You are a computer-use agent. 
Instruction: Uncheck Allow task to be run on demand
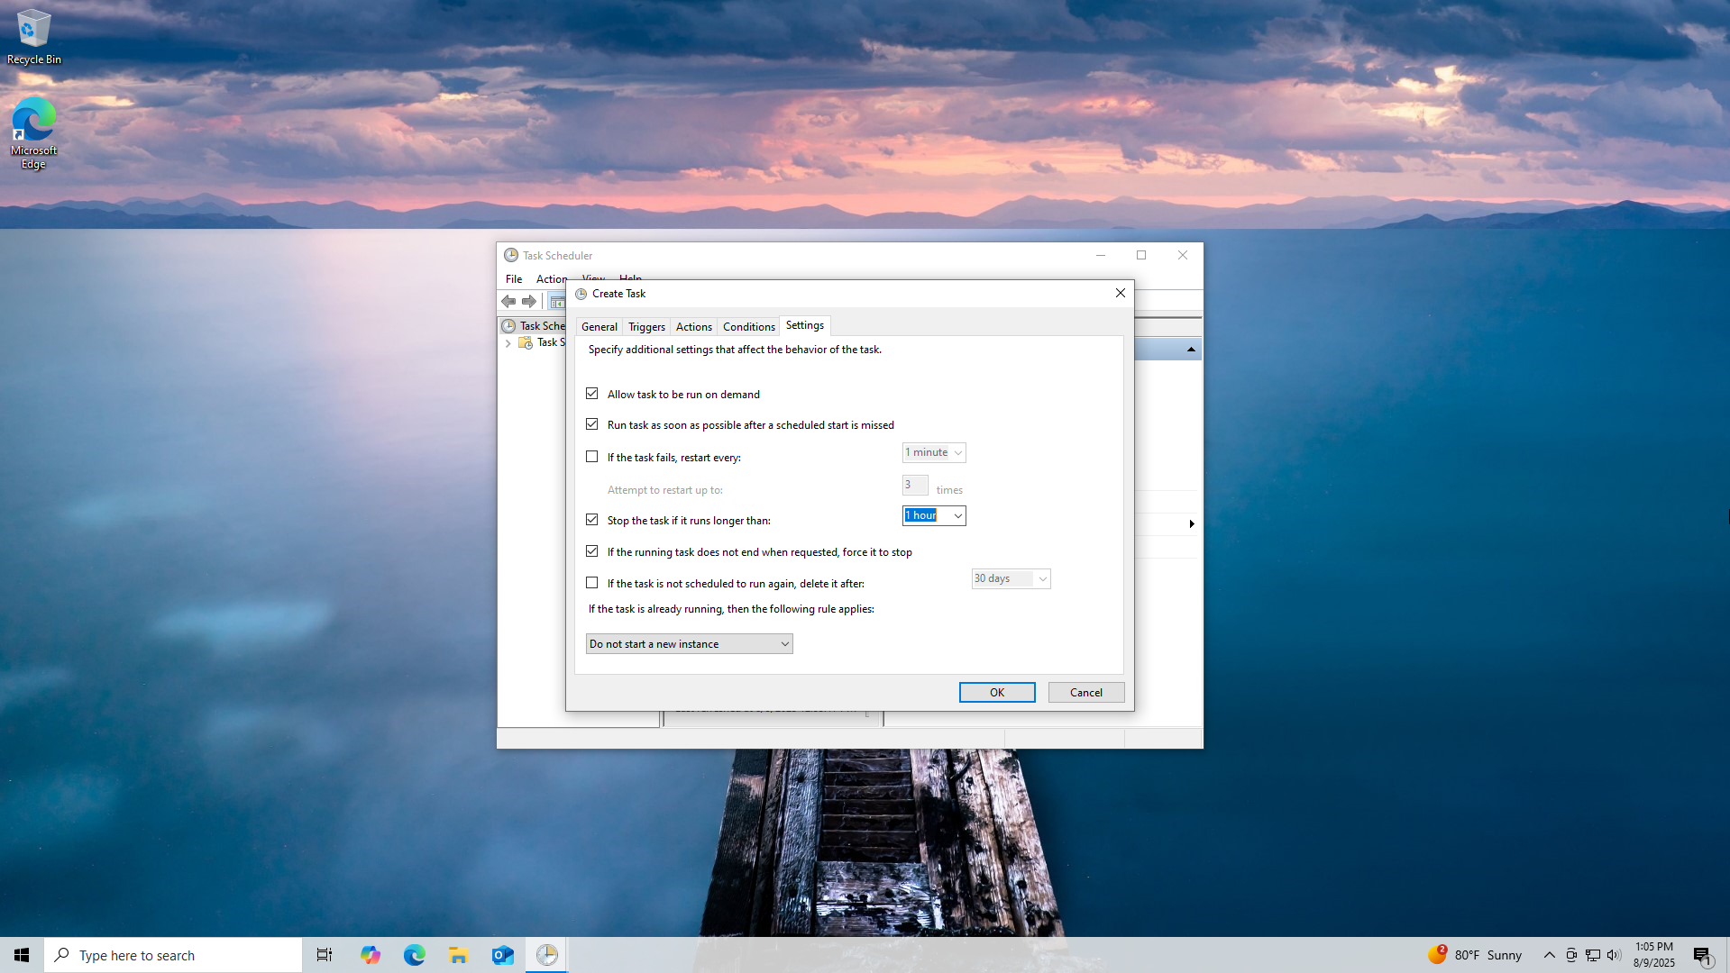click(x=592, y=394)
